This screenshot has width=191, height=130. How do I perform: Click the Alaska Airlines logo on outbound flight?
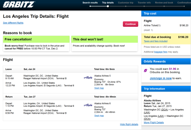pyautogui.click(x=88, y=78)
